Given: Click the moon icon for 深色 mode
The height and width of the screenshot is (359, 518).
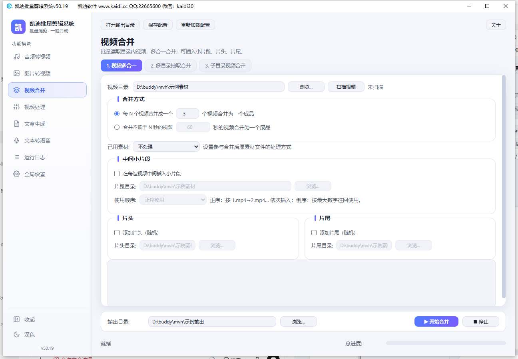Looking at the screenshot, I should coord(17,335).
